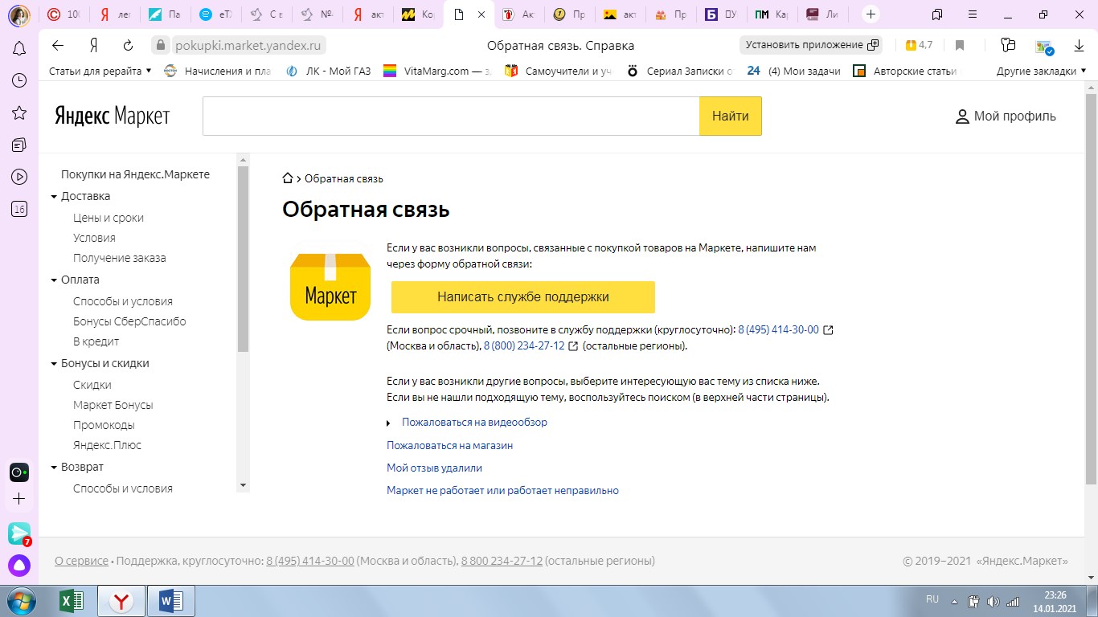The image size is (1098, 617).
Task: Collapse the Оплата section
Action: pos(54,280)
